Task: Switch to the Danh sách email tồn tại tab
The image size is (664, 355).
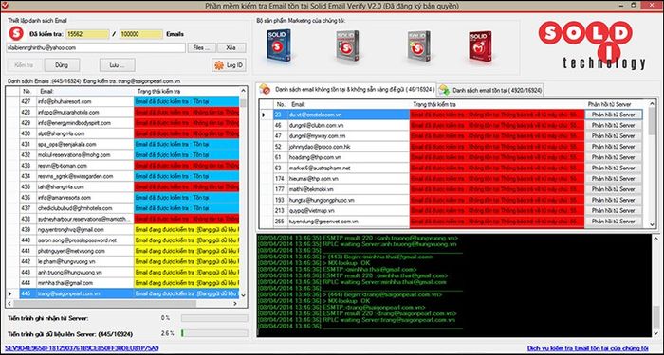Action: [x=490, y=90]
